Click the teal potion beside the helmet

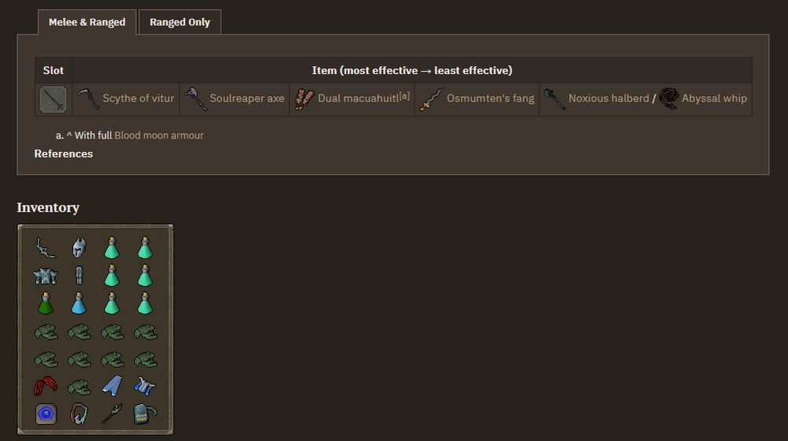point(112,247)
